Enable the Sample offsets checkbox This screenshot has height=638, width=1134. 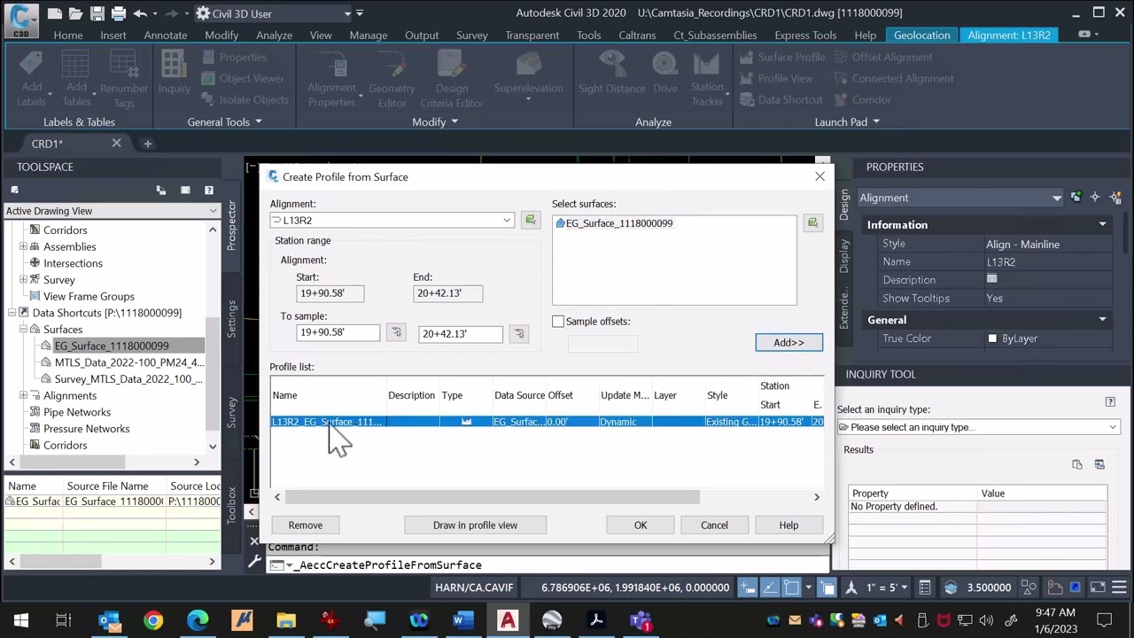point(558,322)
